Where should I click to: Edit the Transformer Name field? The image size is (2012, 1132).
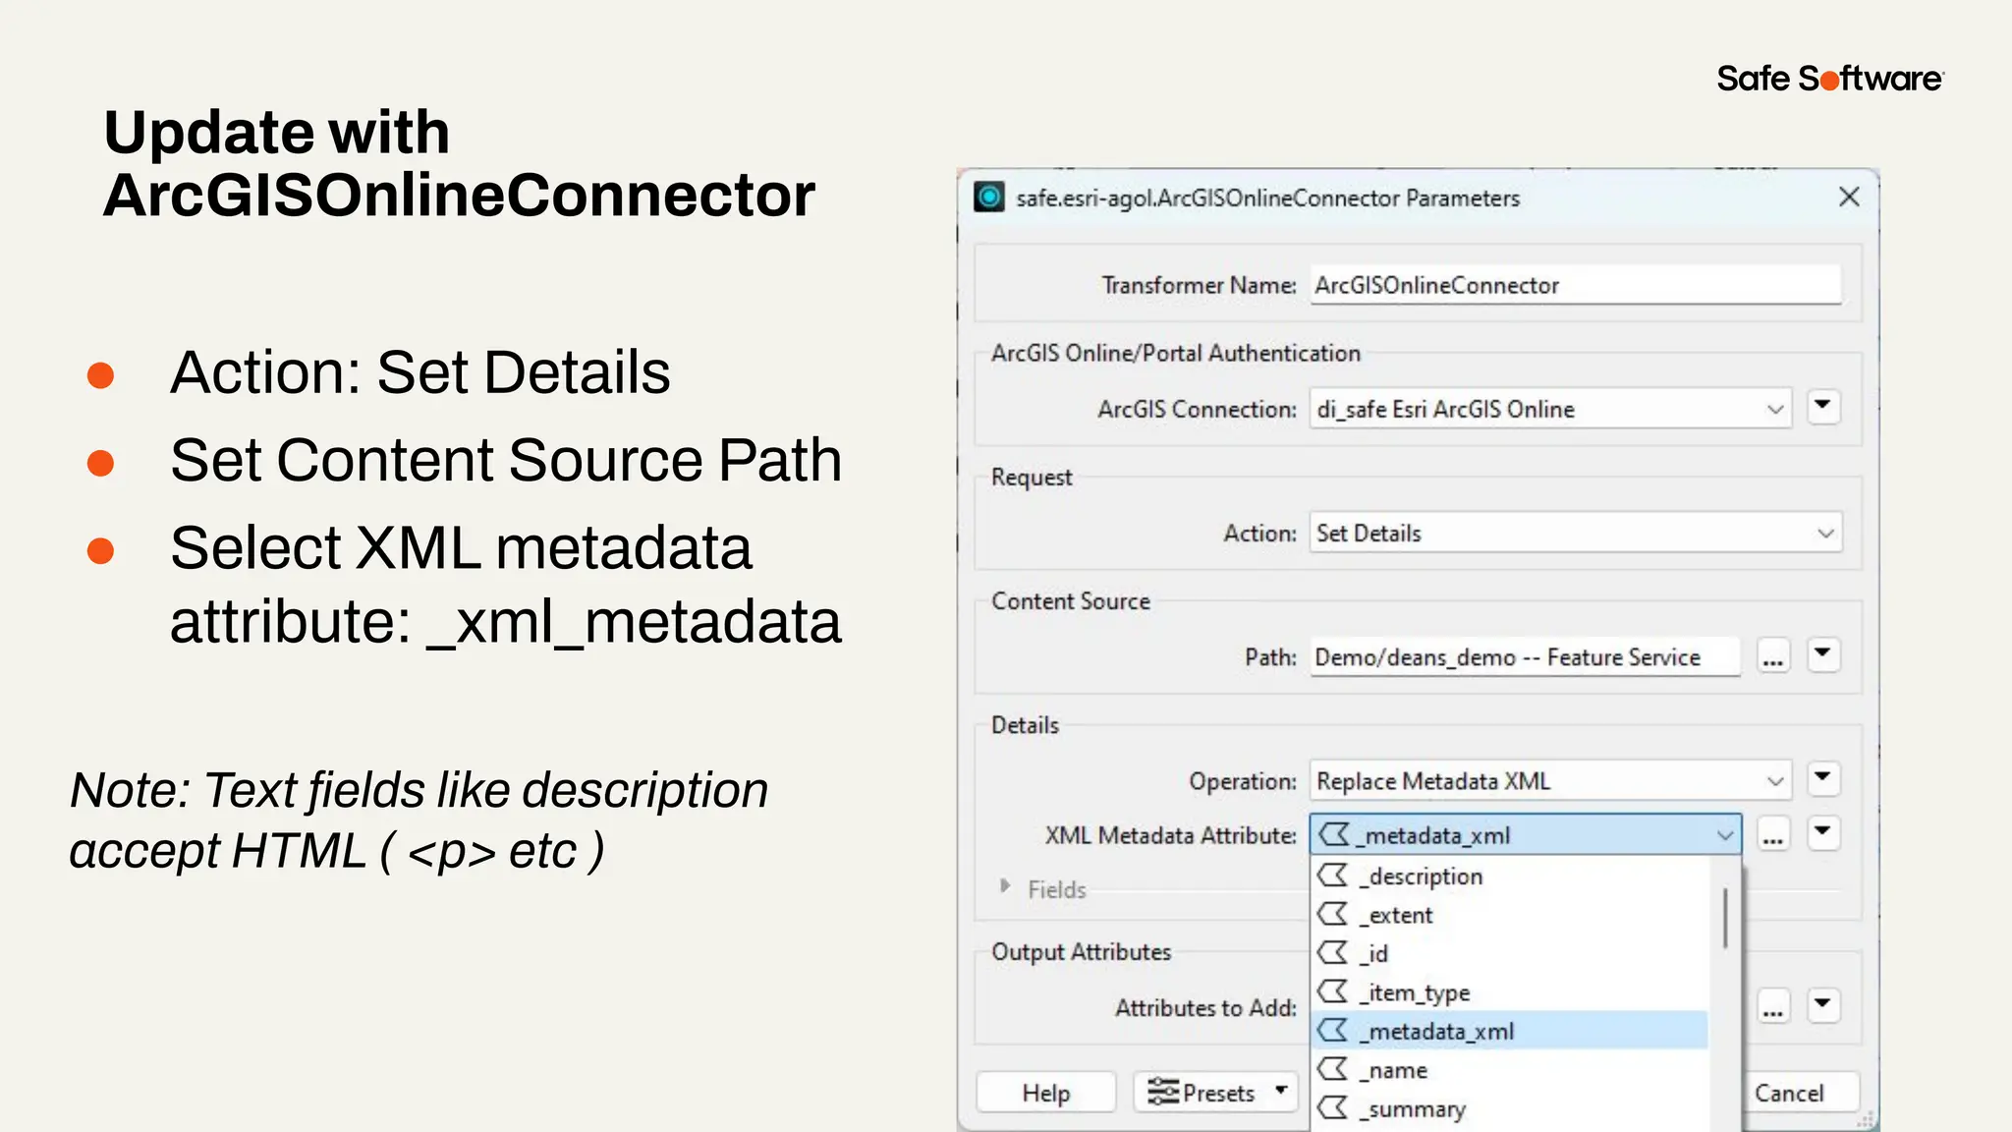tap(1576, 285)
